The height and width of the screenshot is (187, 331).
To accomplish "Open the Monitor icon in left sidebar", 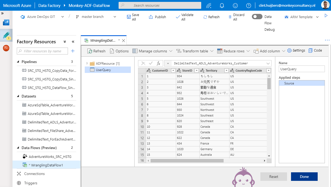I will coord(6,48).
